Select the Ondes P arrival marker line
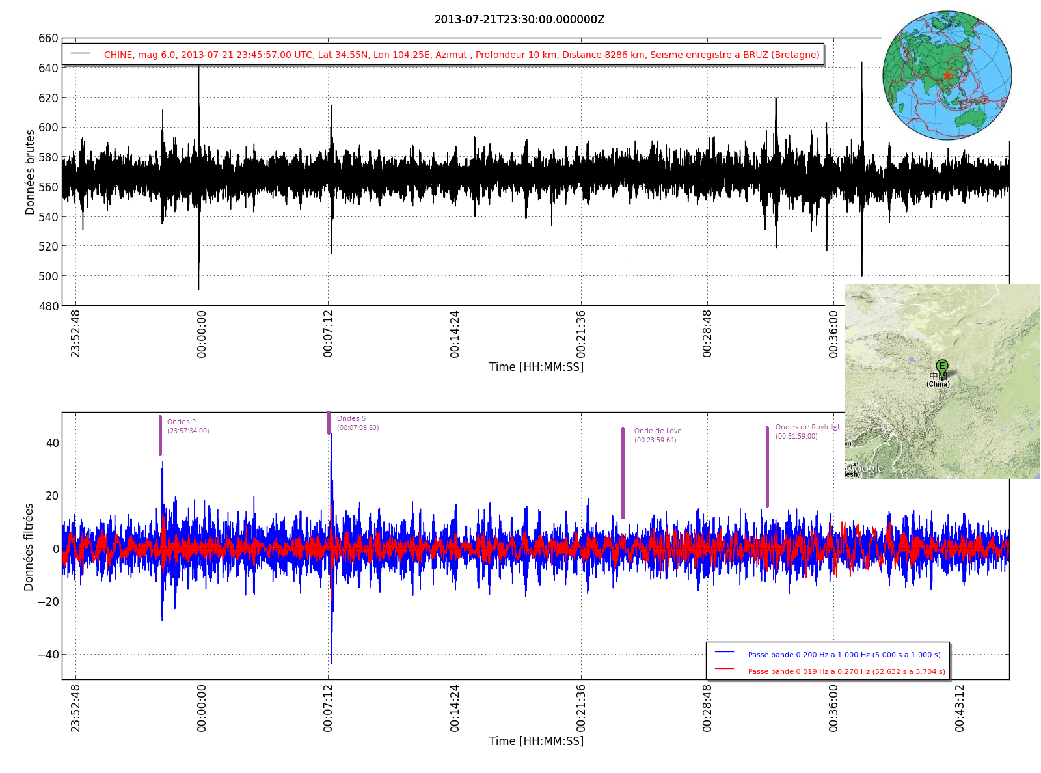Viewport: 1041px width, 773px height. 160,436
